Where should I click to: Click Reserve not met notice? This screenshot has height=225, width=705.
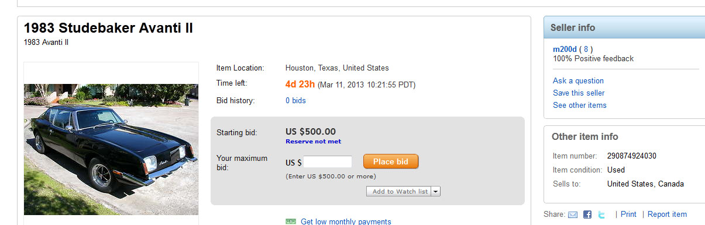(313, 142)
